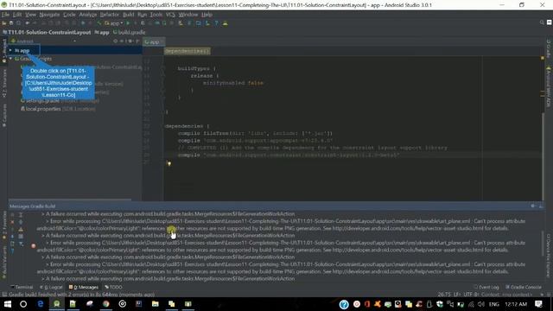Click the Save All toolbar icon
Screen dimensions: 553x311
point(11,23)
